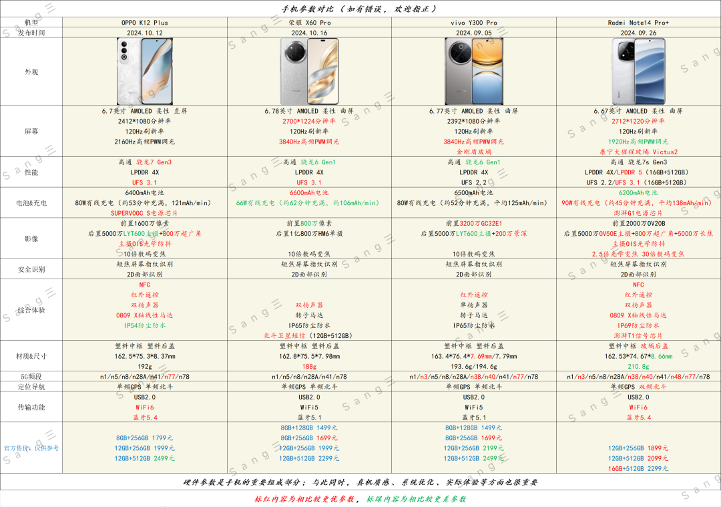This screenshot has height=507, width=721.
Task: Click the "6200mAh电池" battery text
Action: (x=639, y=193)
